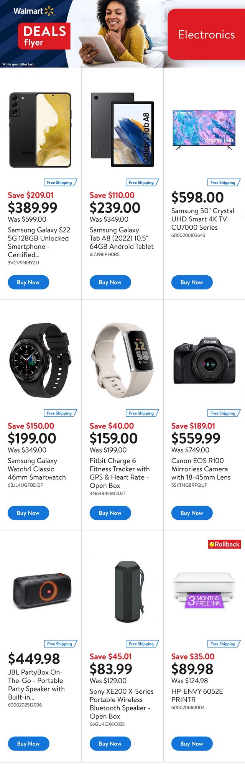Click Free Shipping tag on Galaxy S22

[x=60, y=183]
